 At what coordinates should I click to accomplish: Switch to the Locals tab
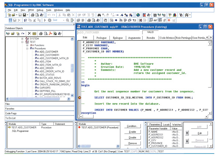click(166, 125)
